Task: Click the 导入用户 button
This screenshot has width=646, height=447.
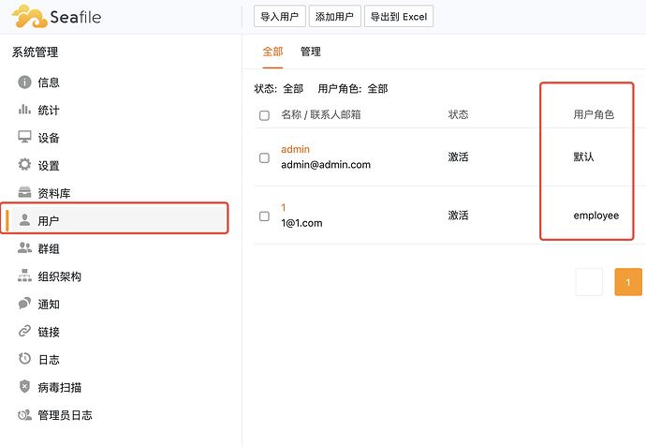Action: coord(280,17)
